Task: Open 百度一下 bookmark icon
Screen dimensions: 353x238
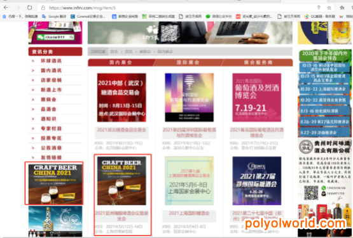Action: point(4,17)
